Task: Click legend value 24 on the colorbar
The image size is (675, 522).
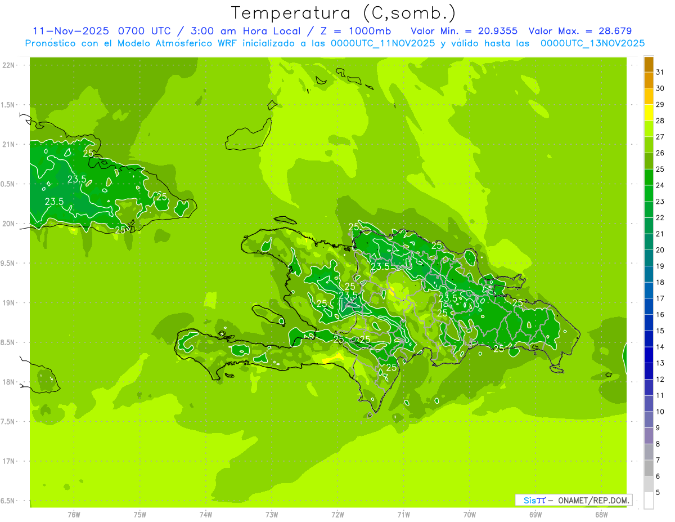Action: coord(660,185)
